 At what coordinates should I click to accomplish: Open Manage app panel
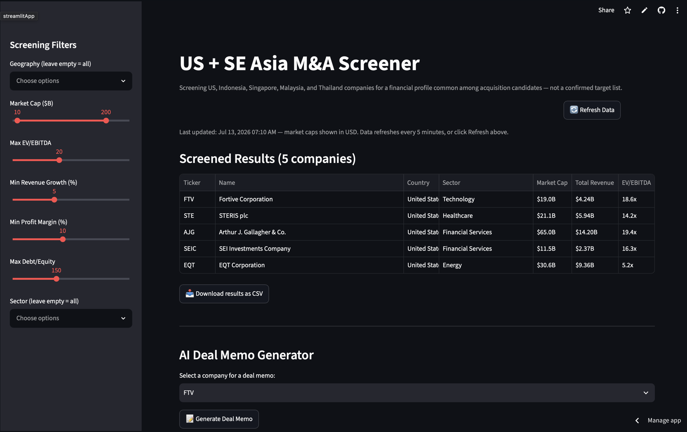click(664, 420)
